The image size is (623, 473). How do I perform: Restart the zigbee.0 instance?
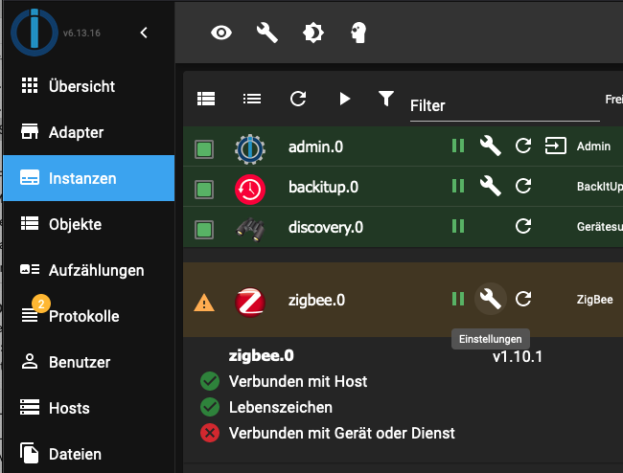(523, 299)
